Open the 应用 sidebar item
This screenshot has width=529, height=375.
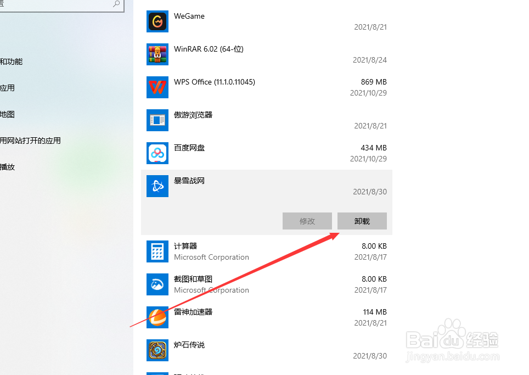(x=7, y=88)
